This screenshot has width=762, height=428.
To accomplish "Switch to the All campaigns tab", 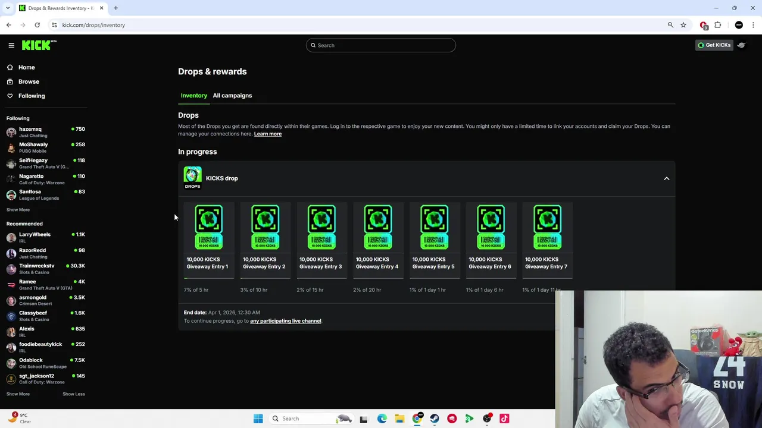I will point(232,95).
